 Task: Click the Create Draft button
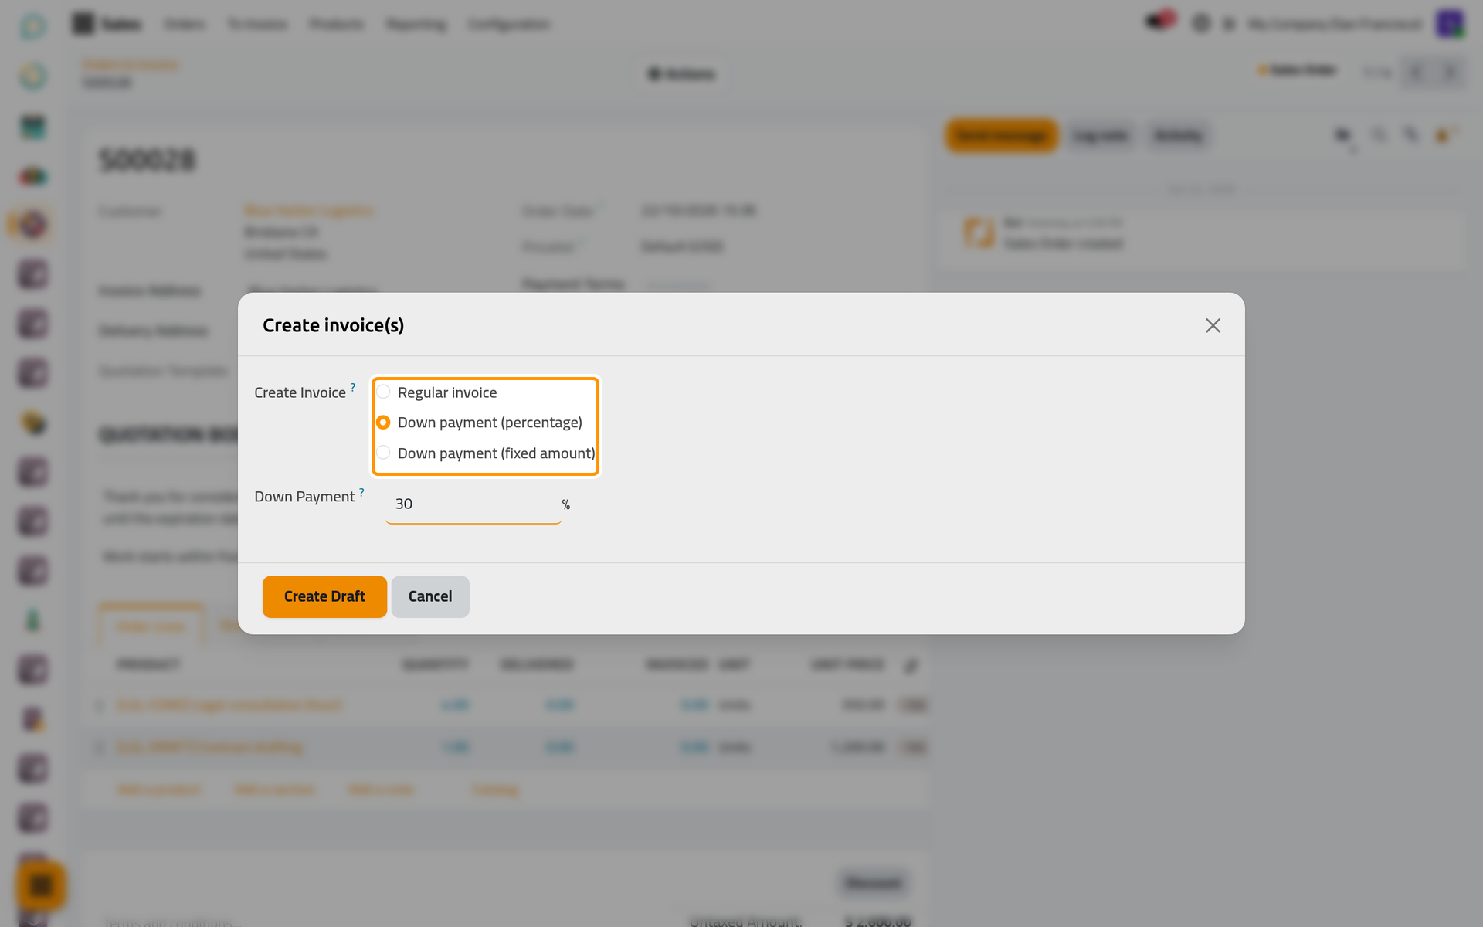tap(324, 596)
